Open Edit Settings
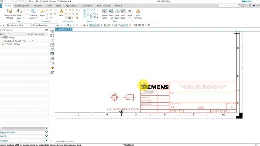Screen dimensions: 260x146 click(138, 14)
